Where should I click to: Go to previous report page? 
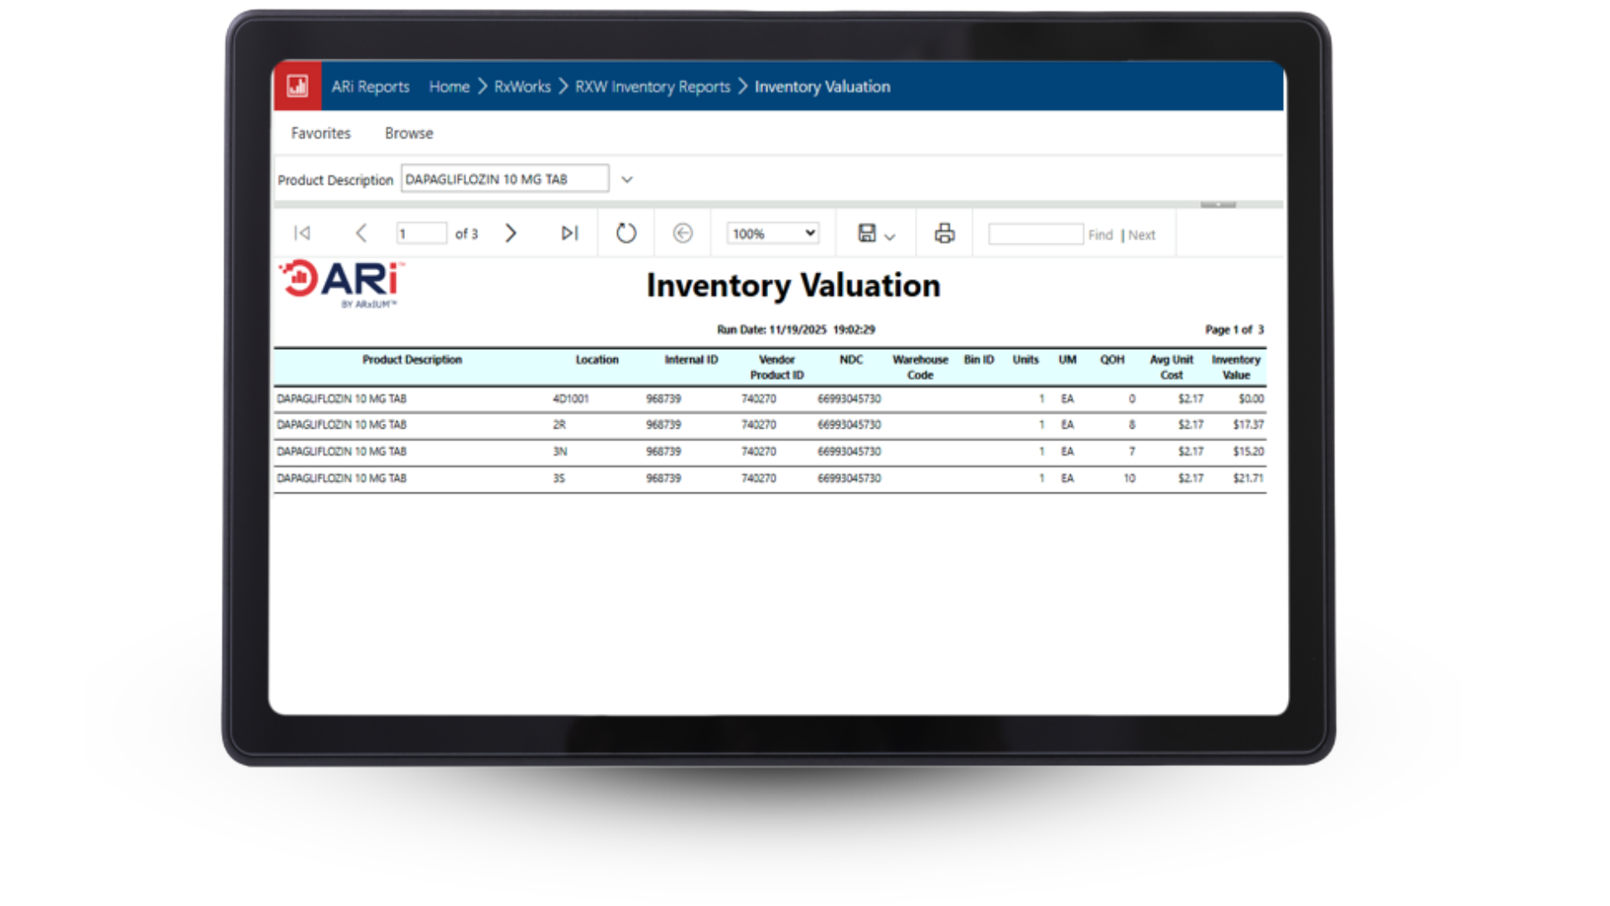[361, 233]
